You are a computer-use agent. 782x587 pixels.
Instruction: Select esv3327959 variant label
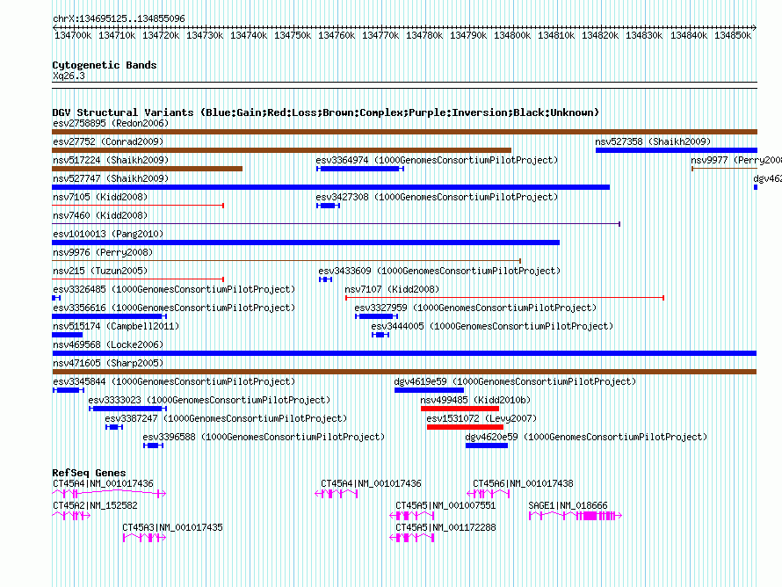point(475,308)
